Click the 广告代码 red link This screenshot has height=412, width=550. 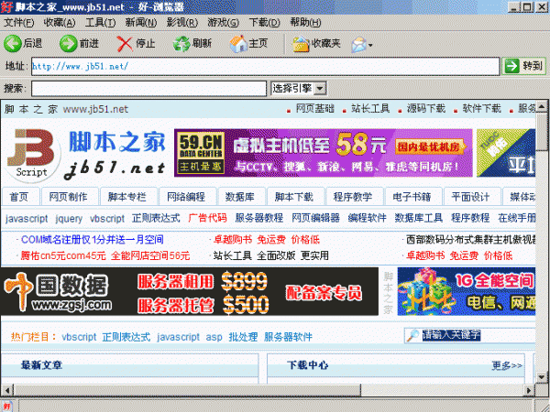pyautogui.click(x=208, y=218)
